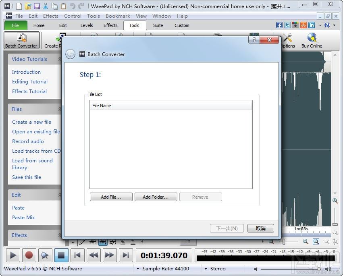Viewport: 343px width, 276px height.
Task: Share on Facebook icon
Action: (279, 25)
